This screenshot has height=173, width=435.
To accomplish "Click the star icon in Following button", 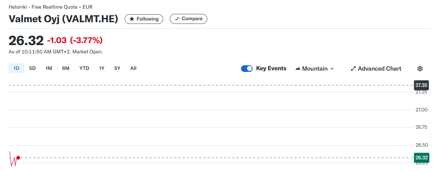I will [132, 19].
